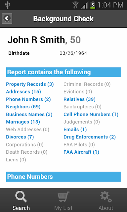Open Business Names (3)

point(29,114)
